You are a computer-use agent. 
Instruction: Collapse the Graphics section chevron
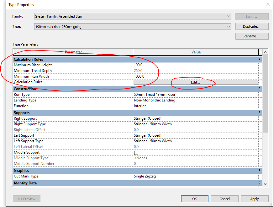[x=259, y=170]
